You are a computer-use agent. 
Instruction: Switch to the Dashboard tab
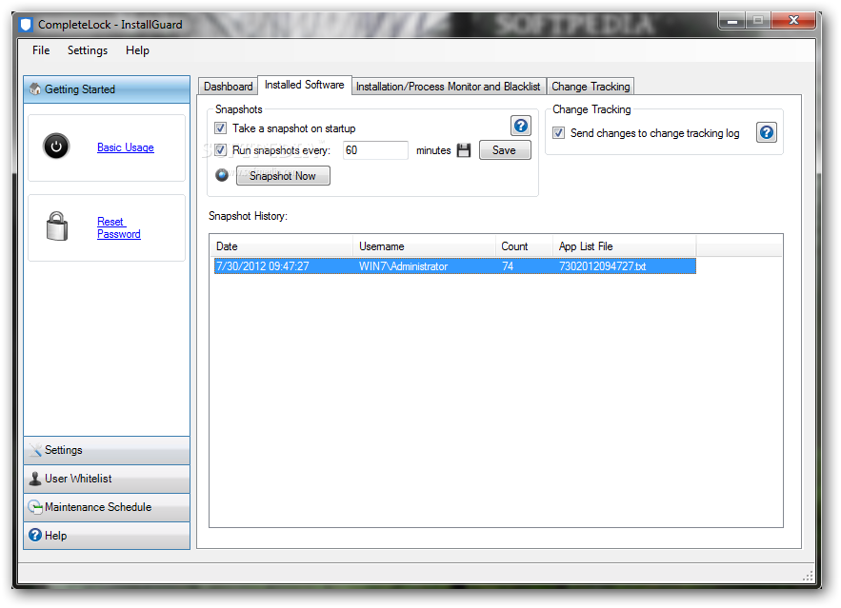(x=228, y=87)
